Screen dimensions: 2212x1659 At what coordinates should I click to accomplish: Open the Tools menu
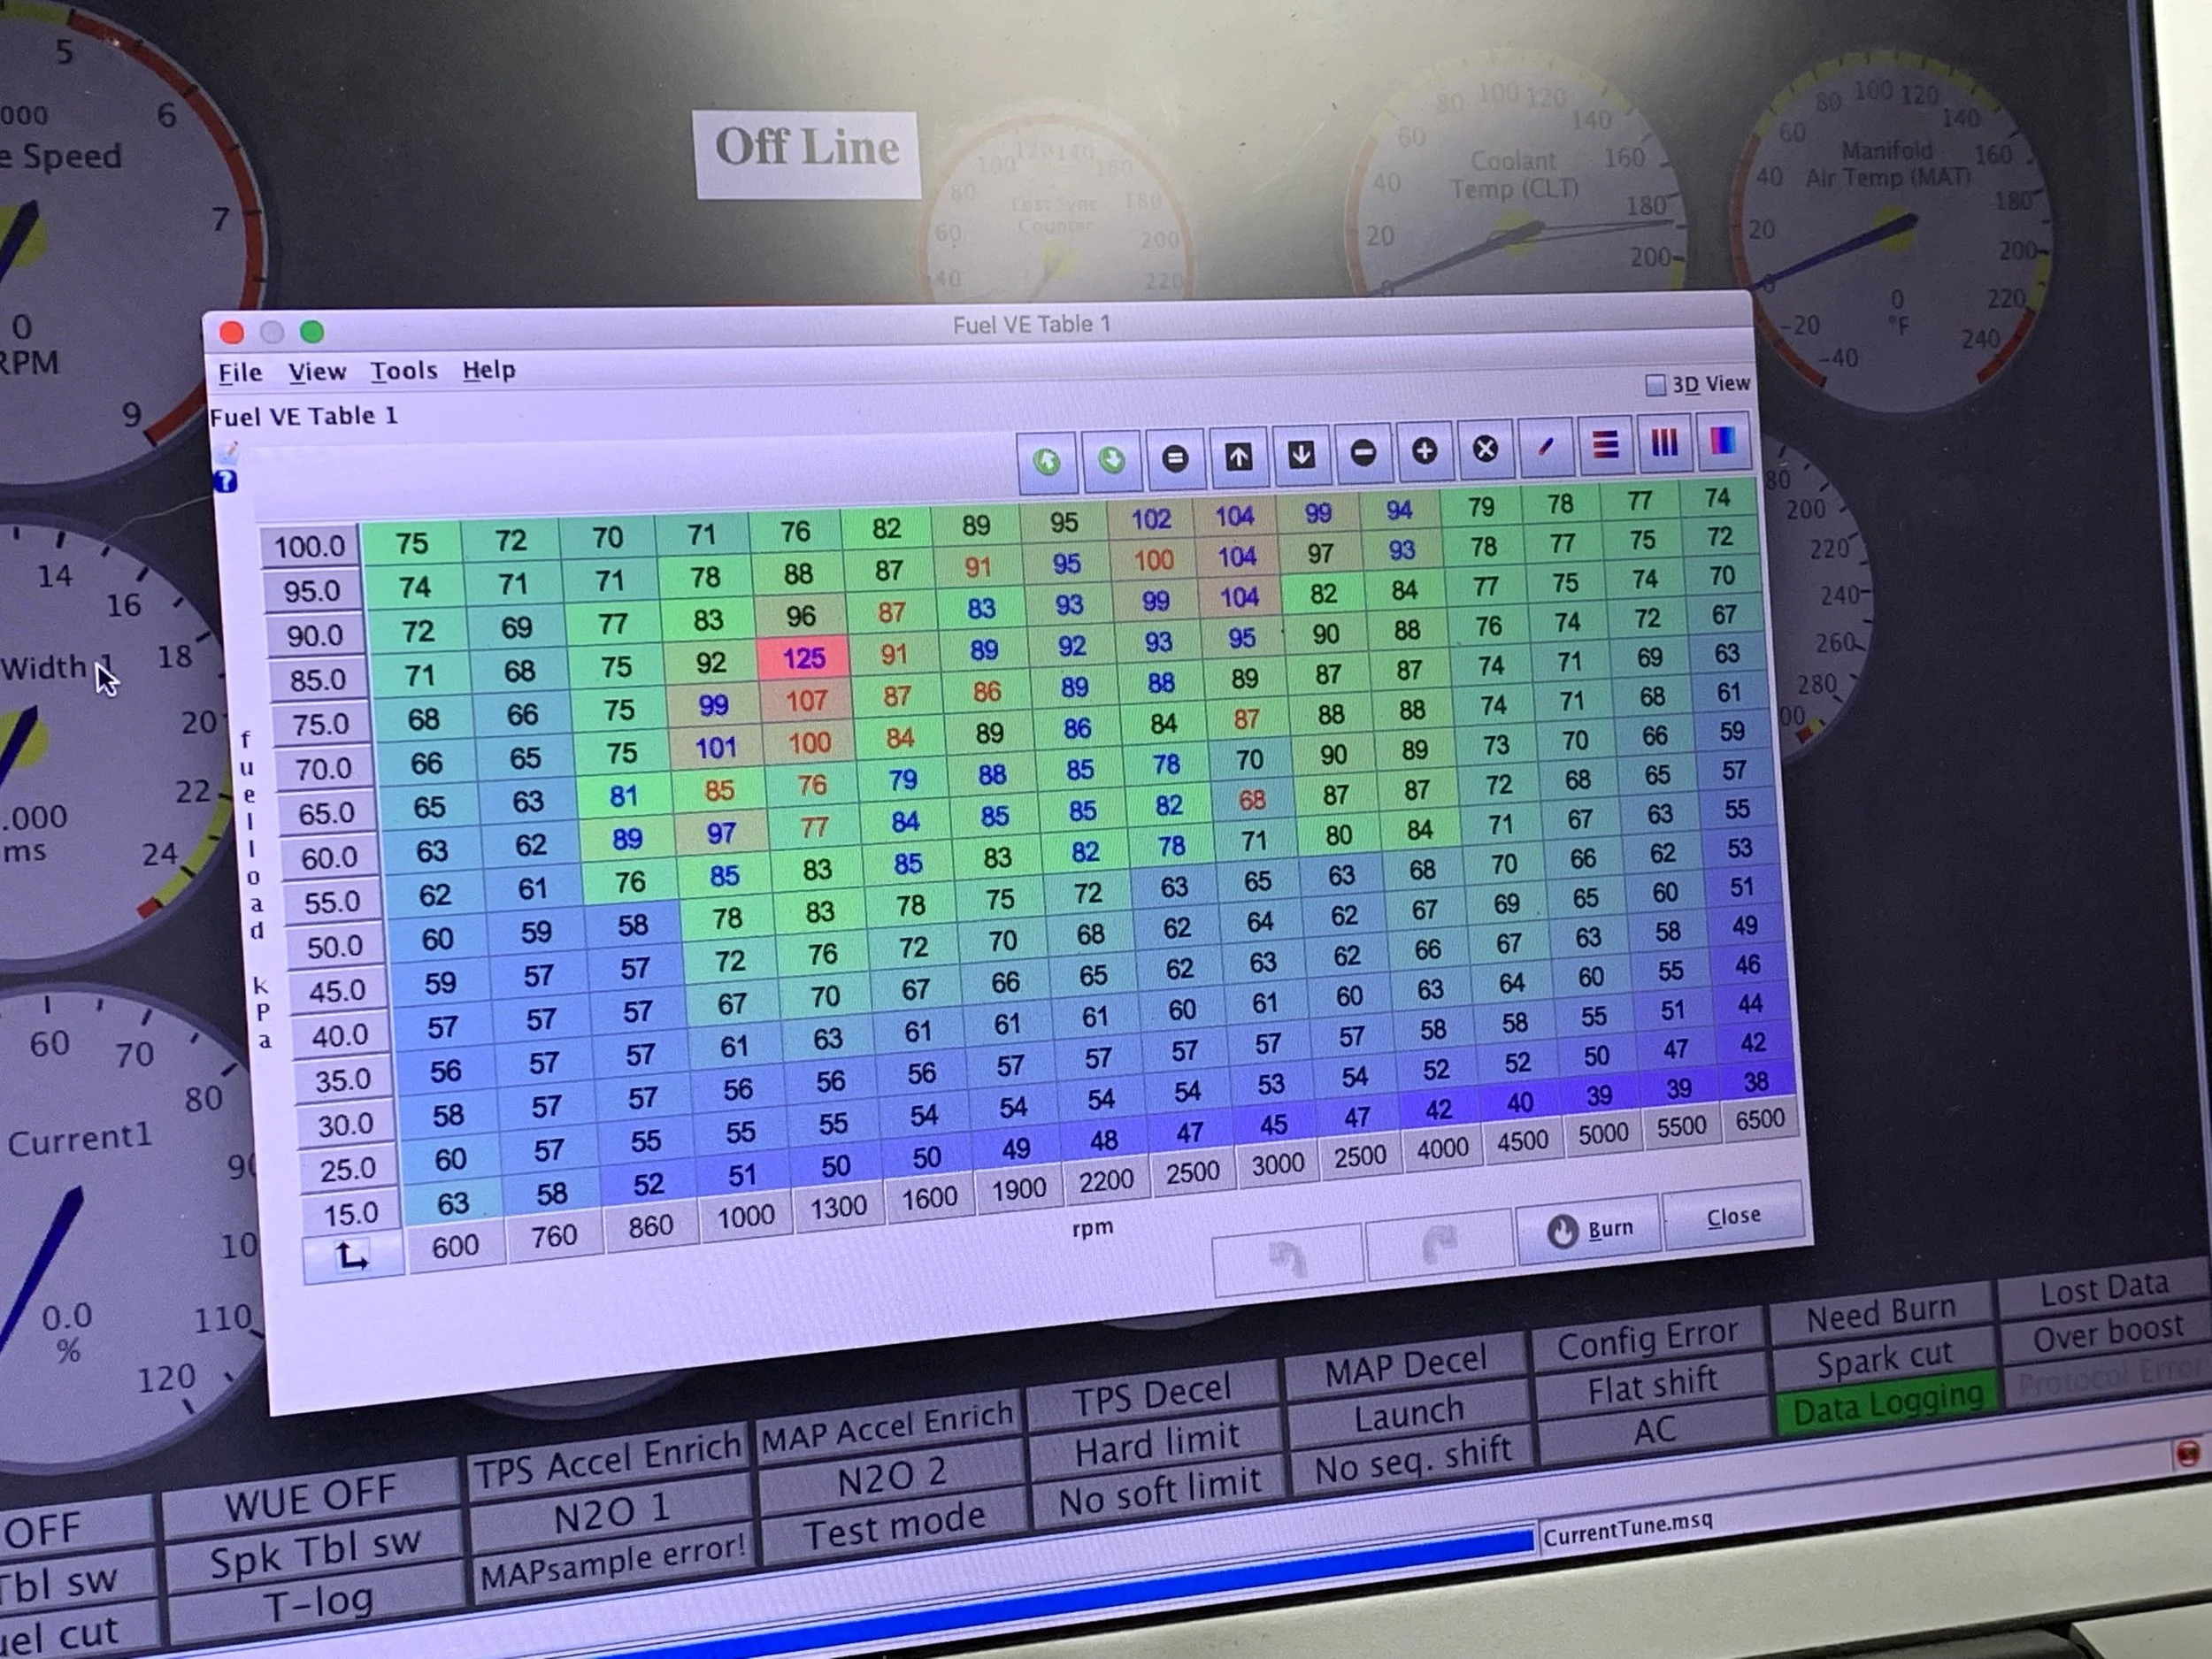404,371
